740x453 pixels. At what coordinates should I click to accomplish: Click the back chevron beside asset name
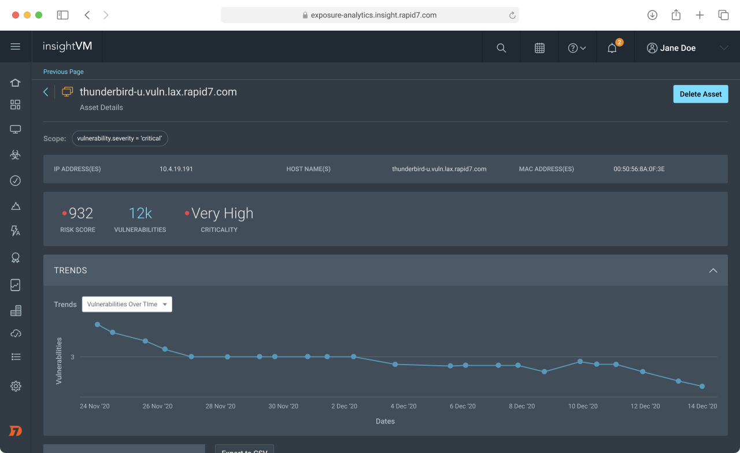[46, 92]
